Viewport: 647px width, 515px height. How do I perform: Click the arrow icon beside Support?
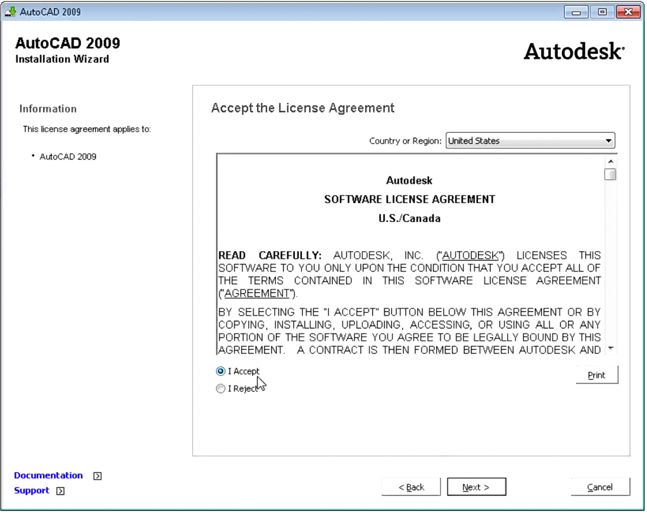point(60,491)
